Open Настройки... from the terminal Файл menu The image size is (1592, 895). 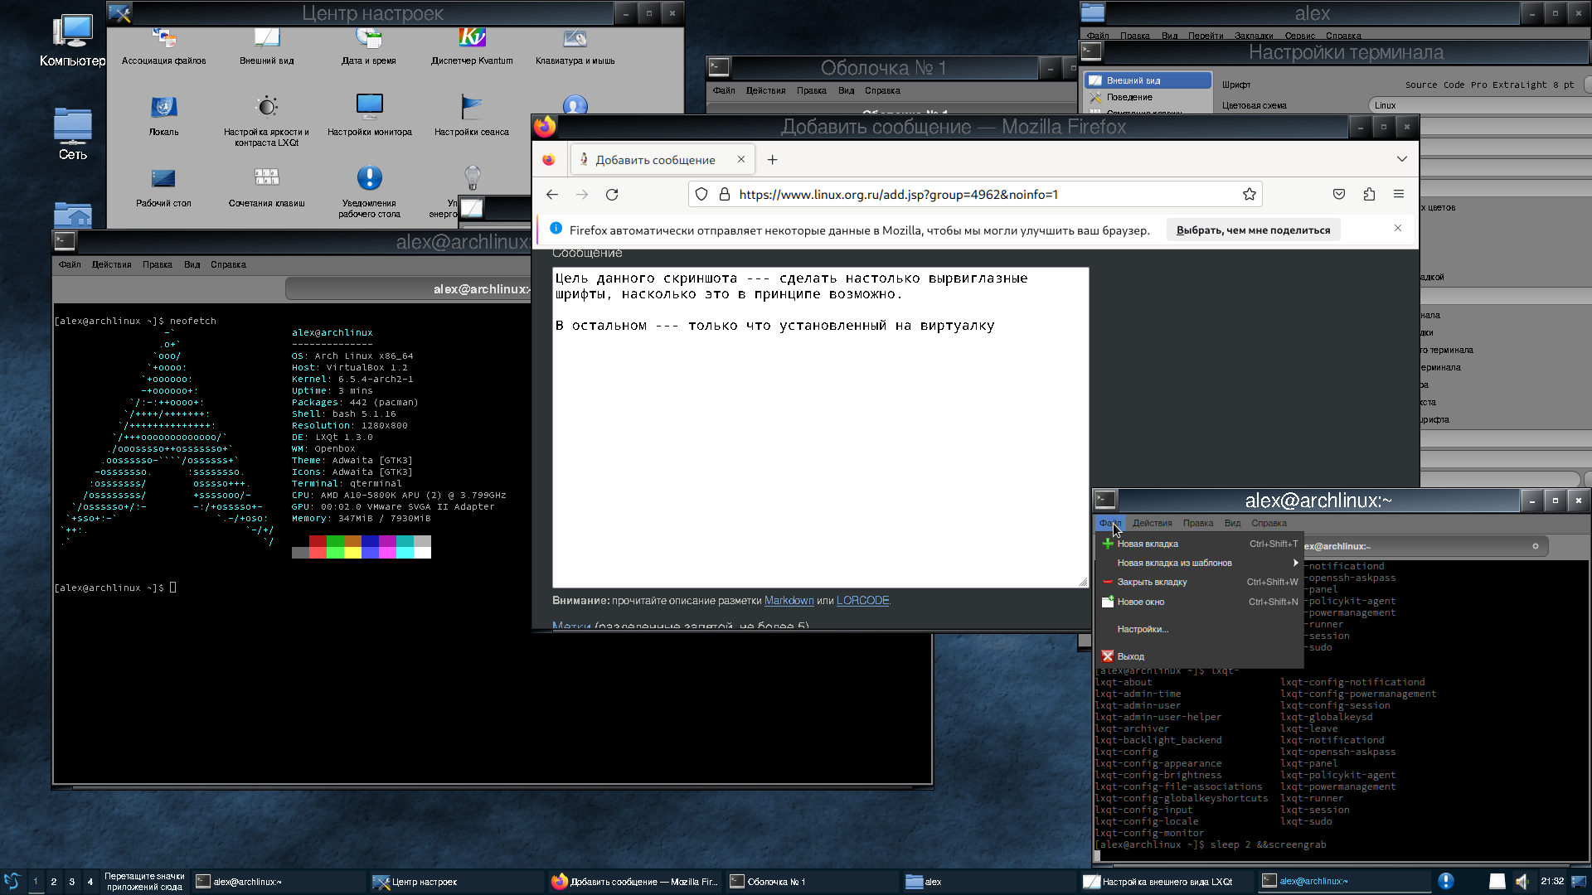click(x=1199, y=629)
